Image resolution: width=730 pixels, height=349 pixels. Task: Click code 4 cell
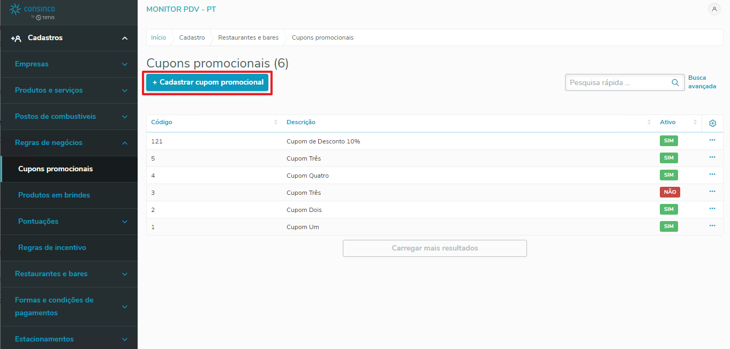[153, 176]
